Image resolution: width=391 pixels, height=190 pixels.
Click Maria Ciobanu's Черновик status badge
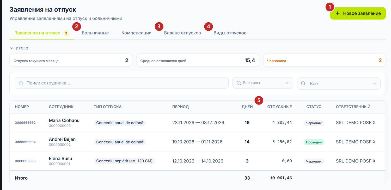tap(314, 123)
